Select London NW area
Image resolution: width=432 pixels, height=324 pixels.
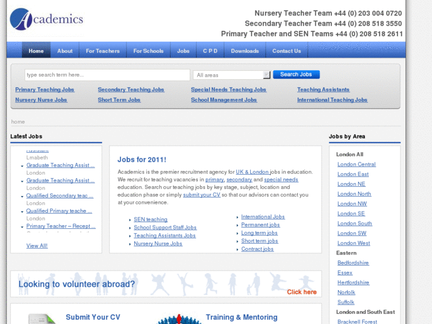coord(352,204)
